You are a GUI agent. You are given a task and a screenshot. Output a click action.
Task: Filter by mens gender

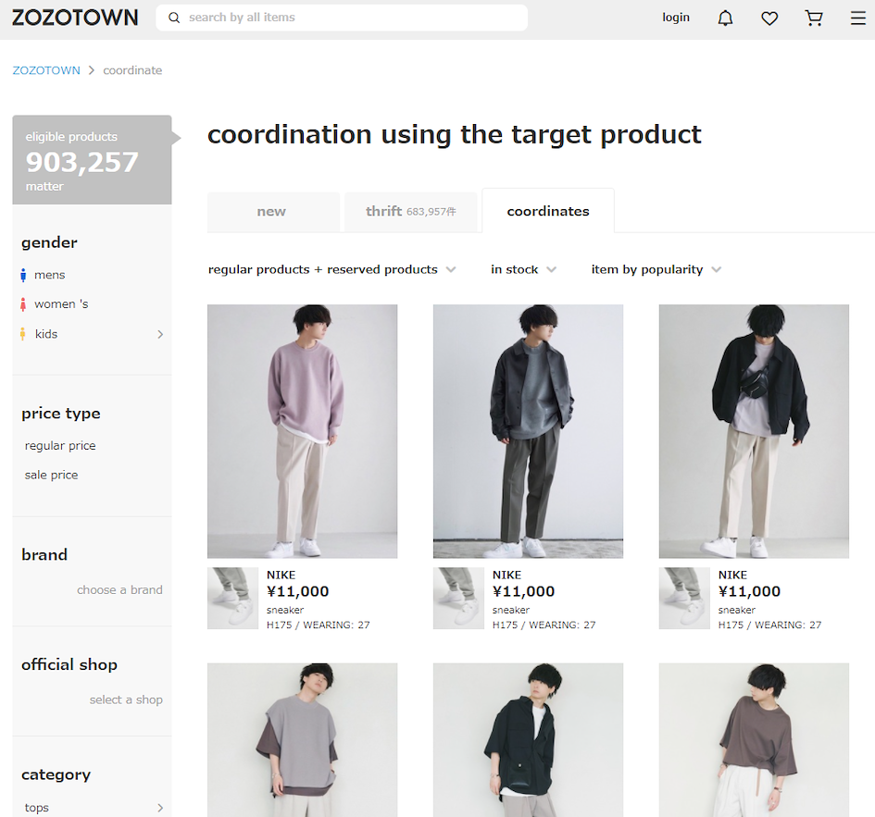click(x=50, y=275)
